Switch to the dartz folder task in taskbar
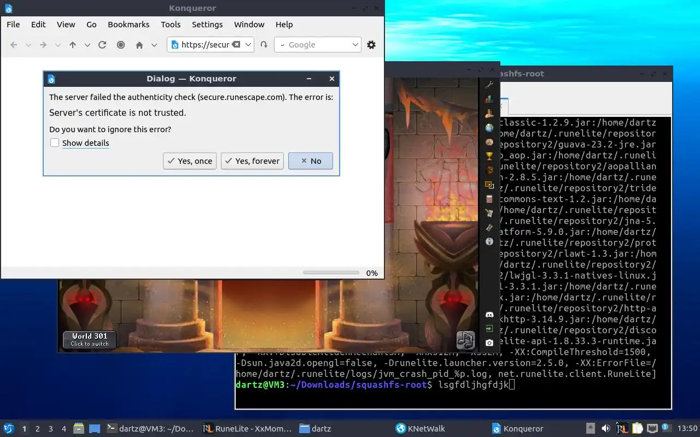Viewport: 700px width, 437px height. tap(316, 429)
